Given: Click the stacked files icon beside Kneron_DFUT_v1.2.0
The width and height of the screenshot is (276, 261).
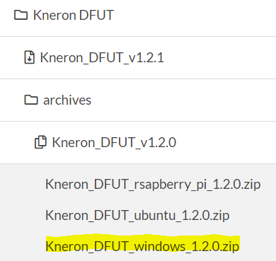Looking at the screenshot, I should coord(40,142).
